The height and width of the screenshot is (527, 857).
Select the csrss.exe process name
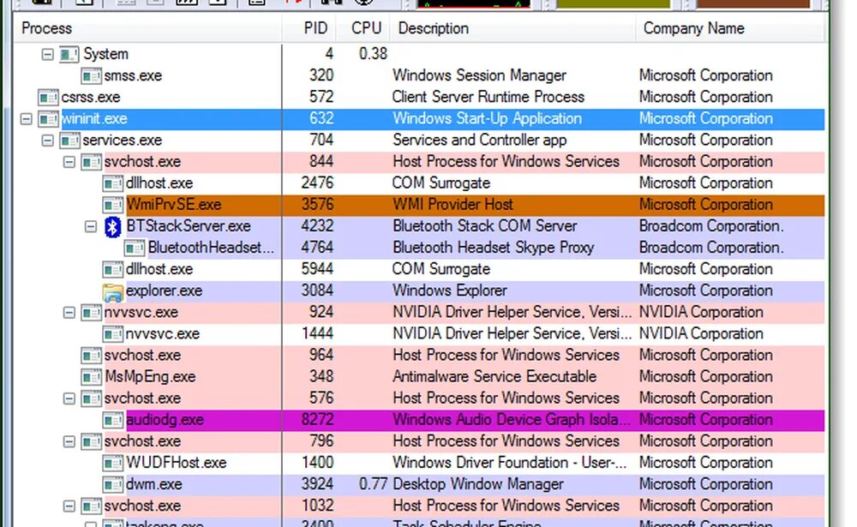pos(90,98)
